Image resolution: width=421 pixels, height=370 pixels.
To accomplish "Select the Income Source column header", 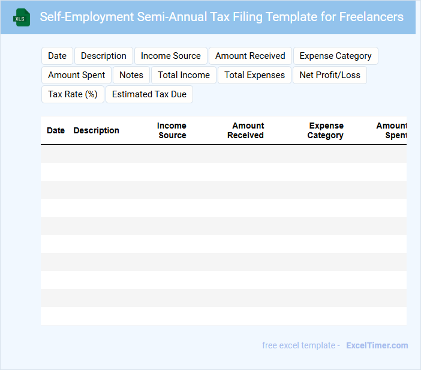I will click(x=172, y=130).
